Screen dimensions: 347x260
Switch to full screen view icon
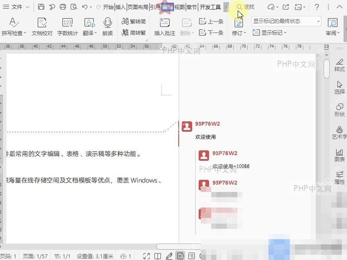(x=147, y=256)
